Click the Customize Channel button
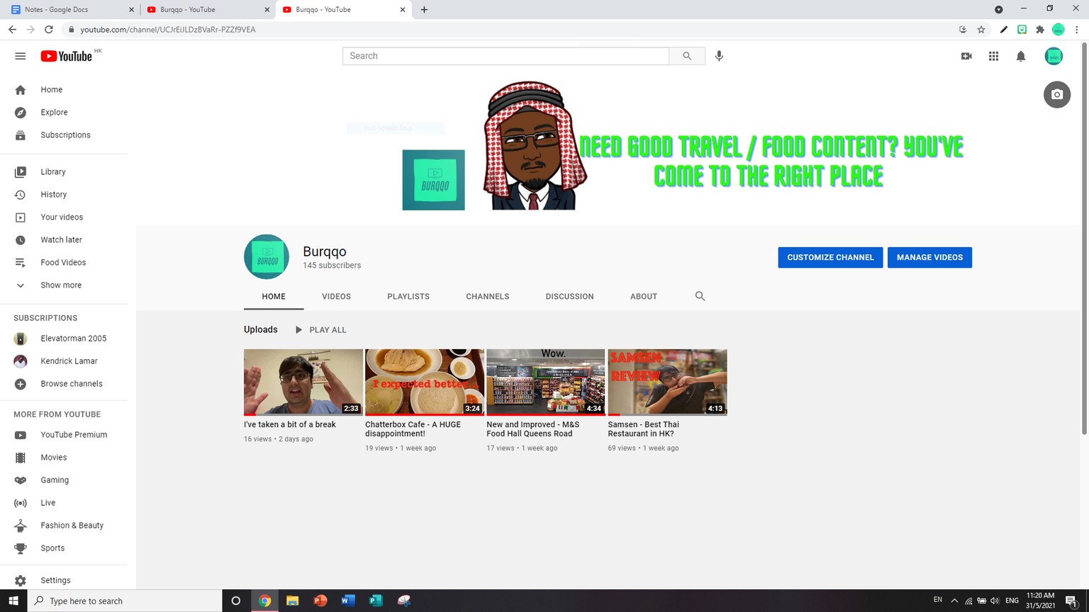Image resolution: width=1089 pixels, height=612 pixels. coord(830,258)
